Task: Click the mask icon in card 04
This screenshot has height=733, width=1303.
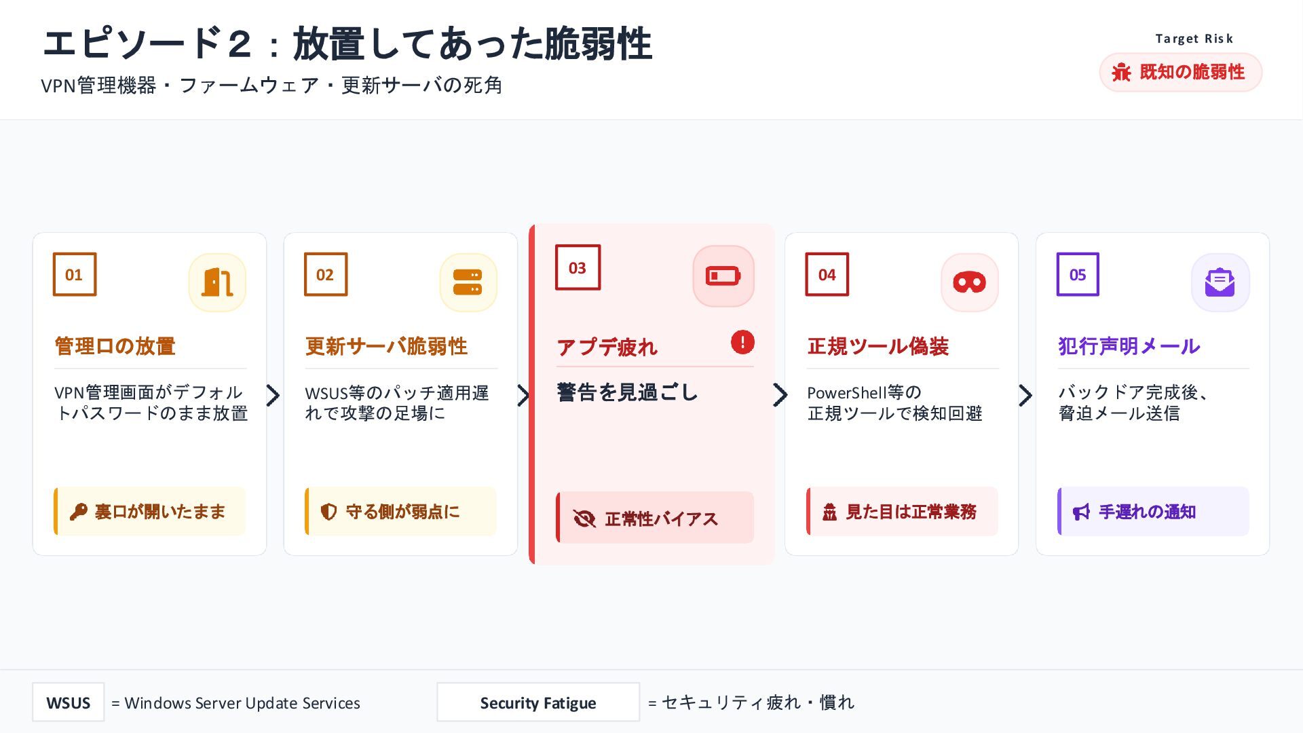Action: pyautogui.click(x=969, y=282)
